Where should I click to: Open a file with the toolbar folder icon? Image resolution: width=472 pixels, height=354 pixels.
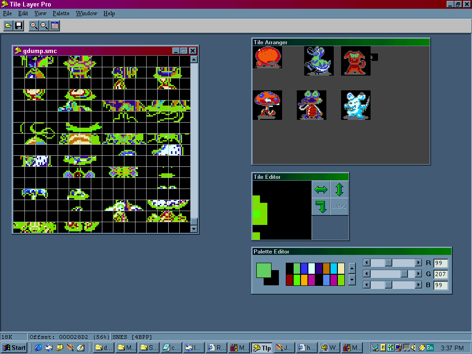tap(8, 26)
